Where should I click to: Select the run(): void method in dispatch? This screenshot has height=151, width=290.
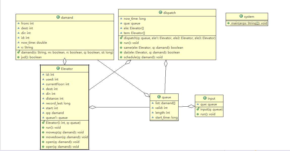pos(131,43)
